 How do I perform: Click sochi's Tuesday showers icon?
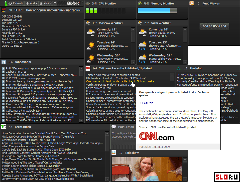pyautogui.click(x=143, y=46)
